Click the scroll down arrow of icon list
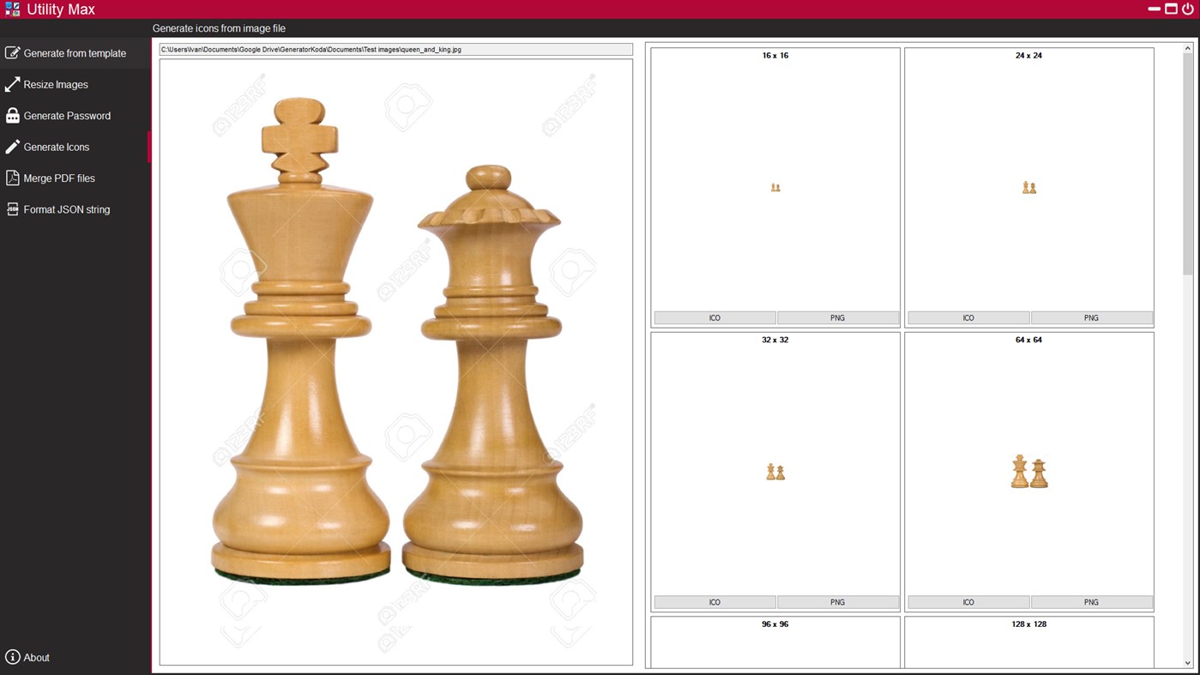Image resolution: width=1200 pixels, height=675 pixels. coord(1188,662)
